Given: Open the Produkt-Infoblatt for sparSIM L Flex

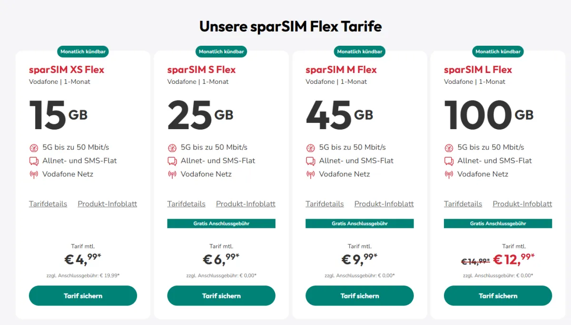Looking at the screenshot, I should coord(522,203).
